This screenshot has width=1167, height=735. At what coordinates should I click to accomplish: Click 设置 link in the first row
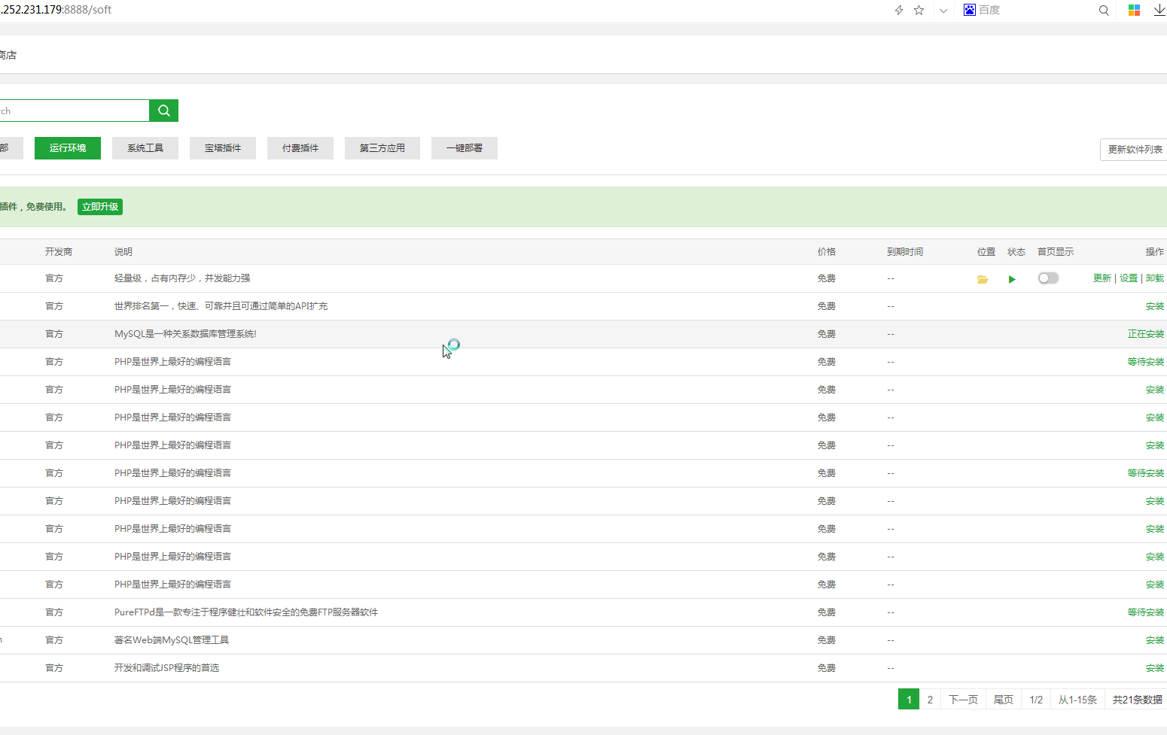click(1128, 278)
